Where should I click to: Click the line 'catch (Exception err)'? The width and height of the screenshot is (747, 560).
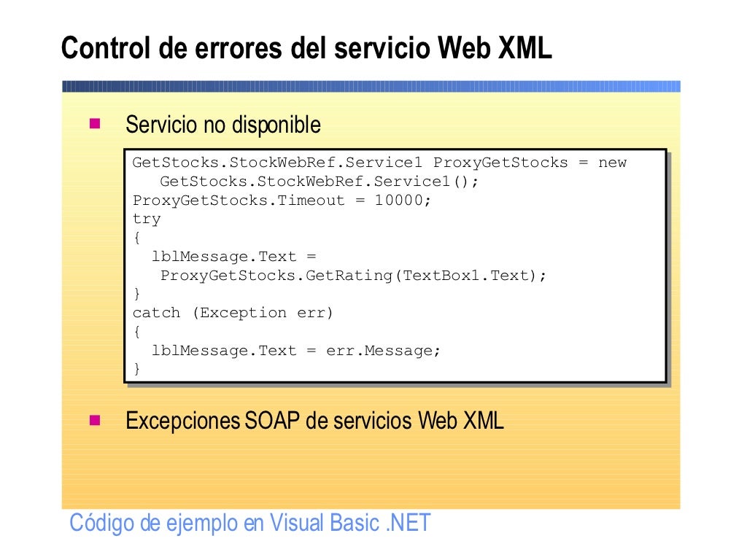233,313
